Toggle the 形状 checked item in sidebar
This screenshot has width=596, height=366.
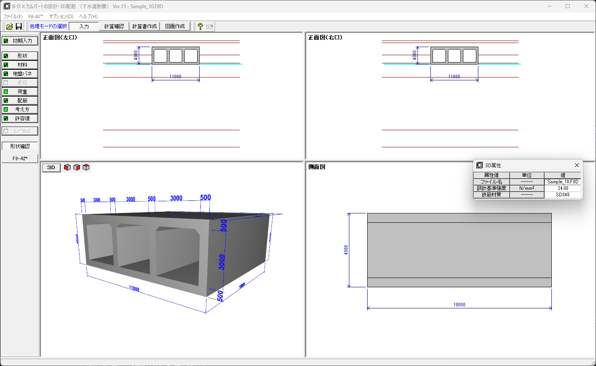[20, 56]
